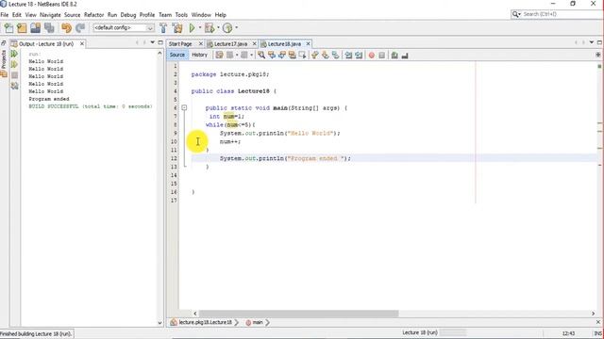Go to Previous Bookmark

[315, 55]
